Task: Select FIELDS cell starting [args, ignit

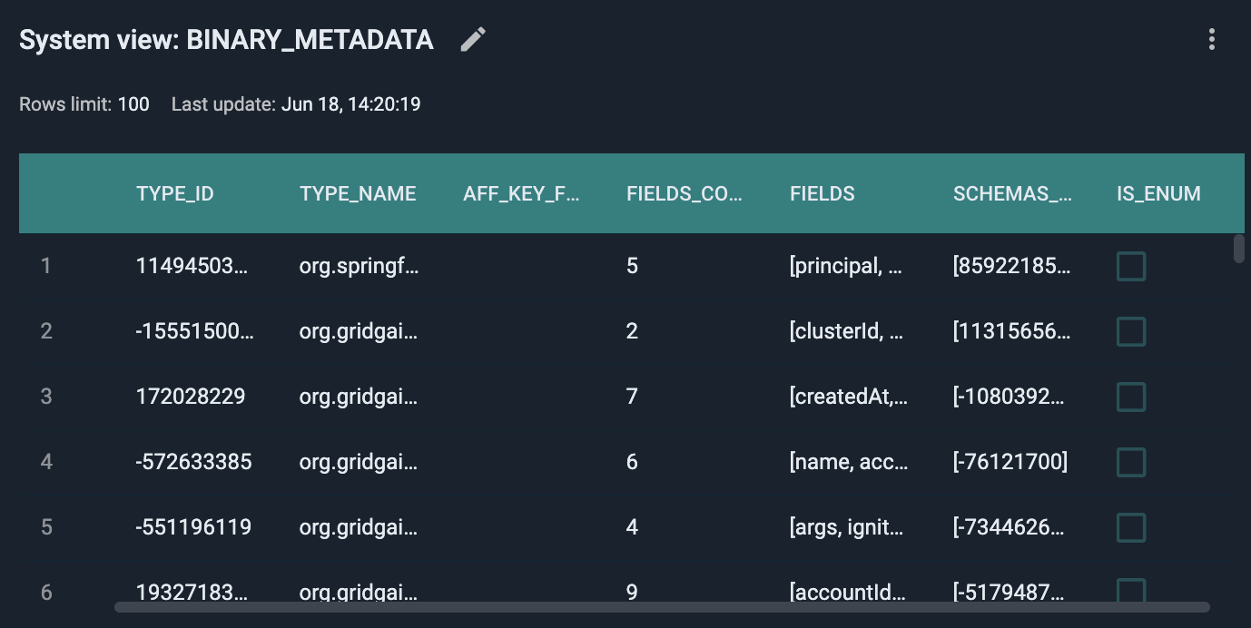Action: [x=847, y=527]
